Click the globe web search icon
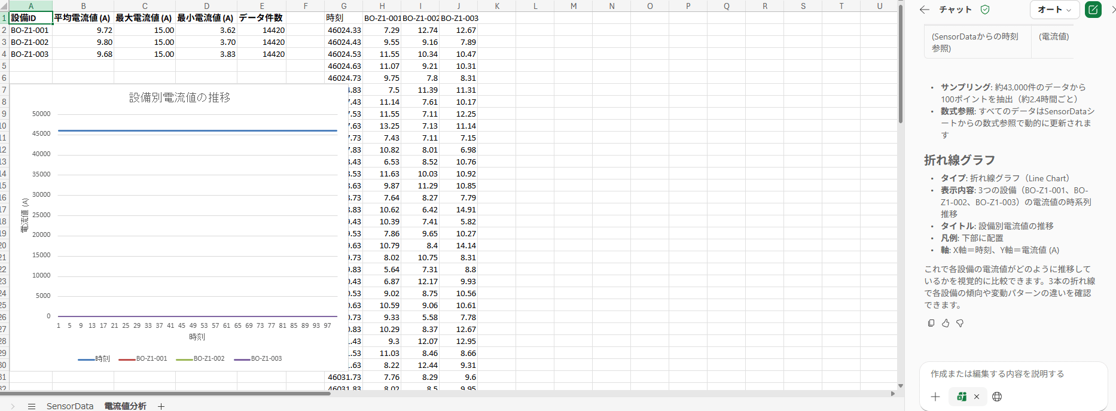The height and width of the screenshot is (411, 1116). (997, 397)
